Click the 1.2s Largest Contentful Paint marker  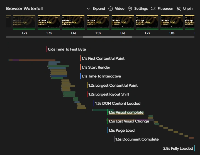coord(112,85)
